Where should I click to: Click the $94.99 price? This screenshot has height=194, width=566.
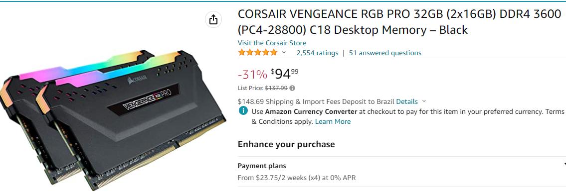[284, 74]
